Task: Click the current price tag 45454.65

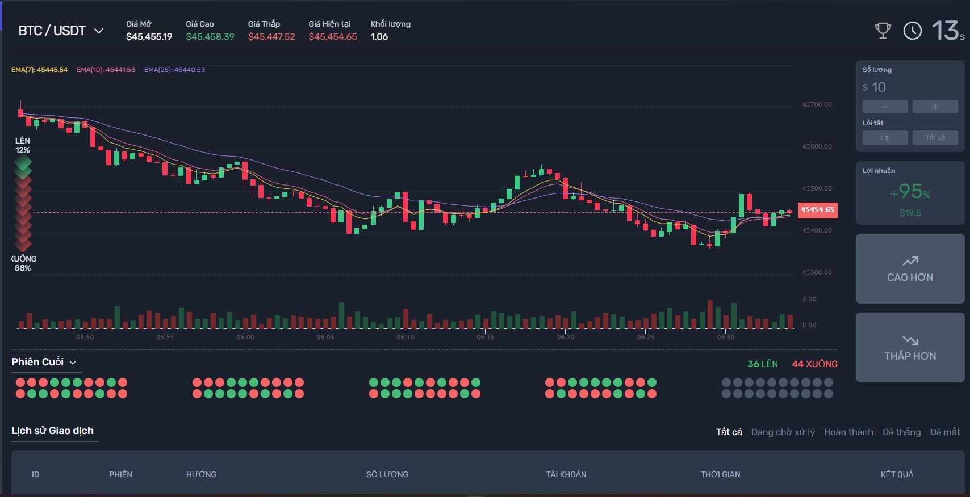Action: tap(817, 210)
